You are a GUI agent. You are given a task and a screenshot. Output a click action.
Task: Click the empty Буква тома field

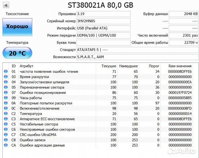click(103, 43)
